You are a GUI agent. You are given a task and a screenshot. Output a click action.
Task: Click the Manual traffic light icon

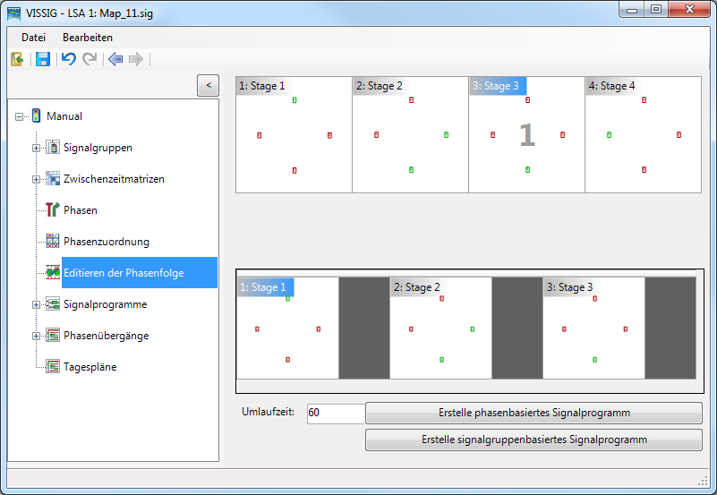[36, 116]
